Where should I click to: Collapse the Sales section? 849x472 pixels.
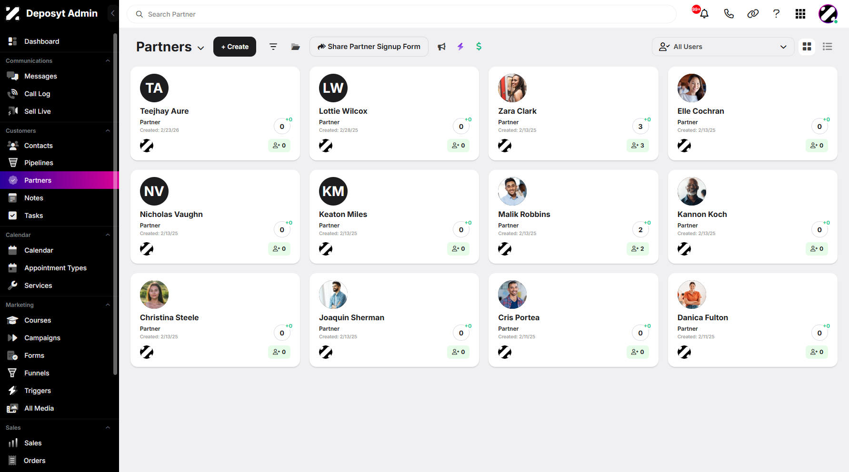[x=108, y=428]
